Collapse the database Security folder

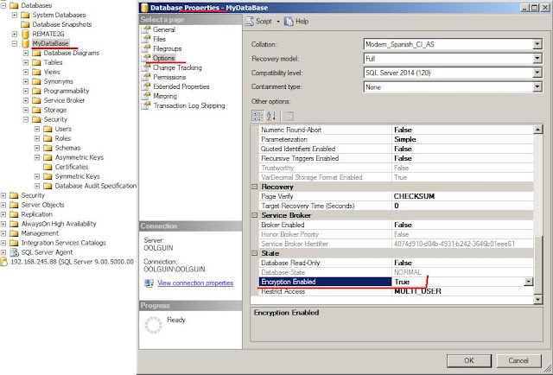point(26,119)
